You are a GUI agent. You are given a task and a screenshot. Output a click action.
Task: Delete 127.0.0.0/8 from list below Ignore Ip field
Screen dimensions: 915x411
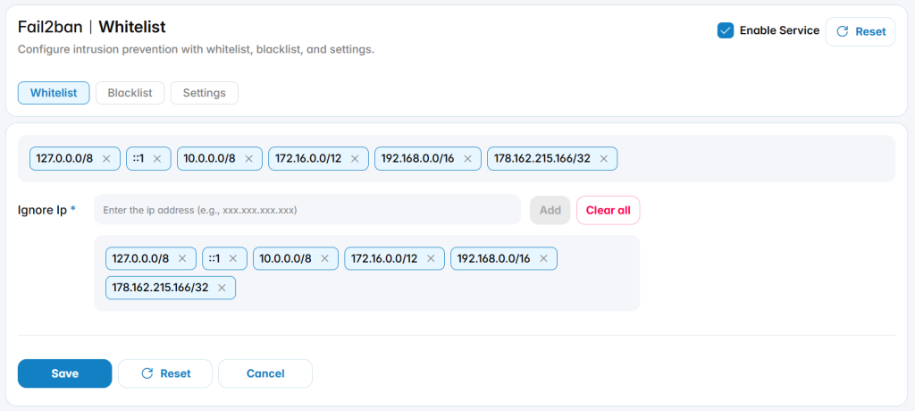pyautogui.click(x=182, y=258)
